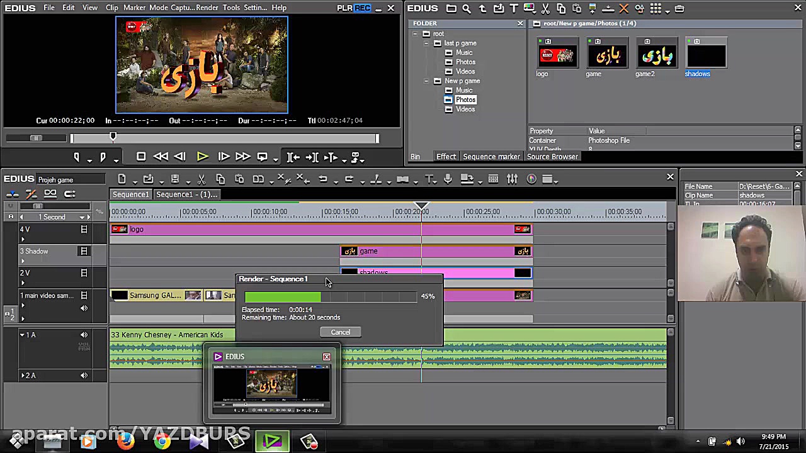
Task: Switch to the Effect tab
Action: click(446, 157)
